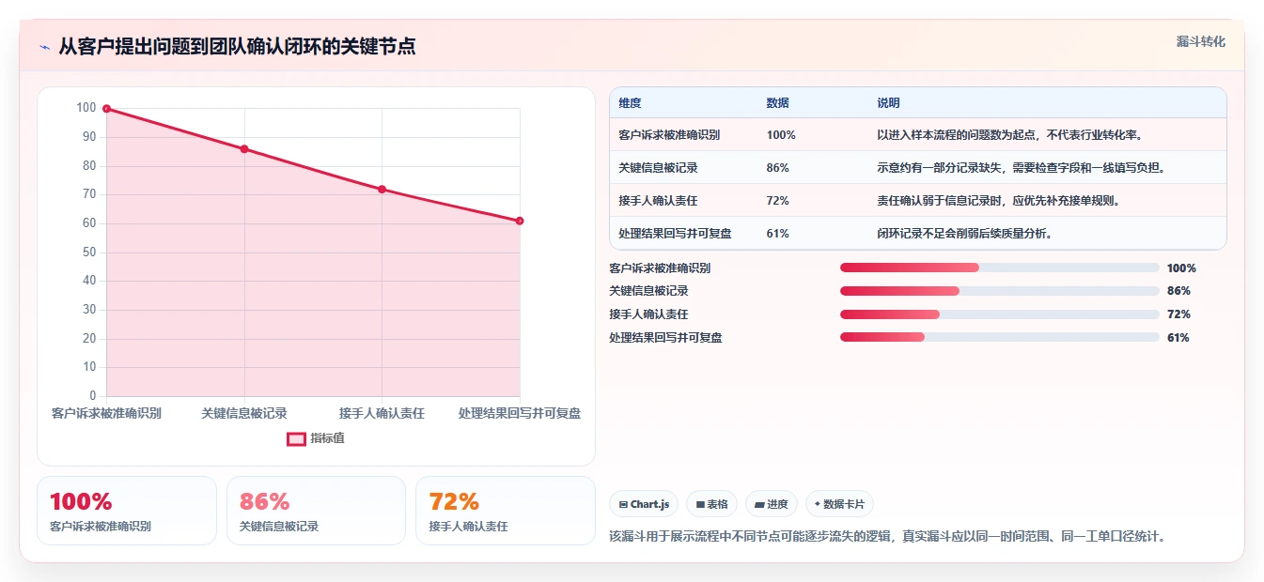Open the 72% 接手人确认责任 stat card

click(506, 511)
